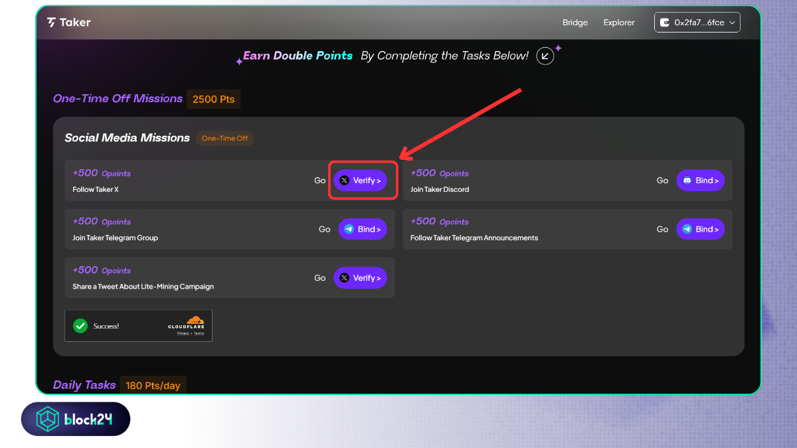Click the 2500 Pts badge

(213, 99)
